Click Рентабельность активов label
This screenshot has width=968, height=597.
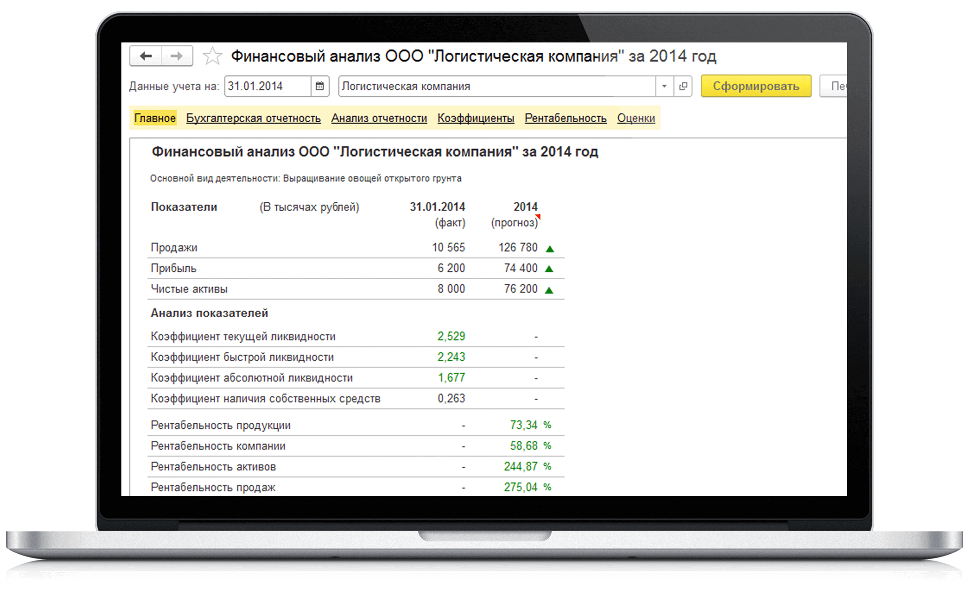coord(213,467)
